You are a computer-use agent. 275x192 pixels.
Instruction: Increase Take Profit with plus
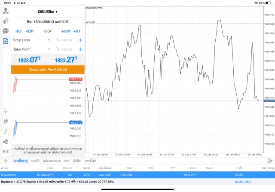pyautogui.click(x=80, y=49)
